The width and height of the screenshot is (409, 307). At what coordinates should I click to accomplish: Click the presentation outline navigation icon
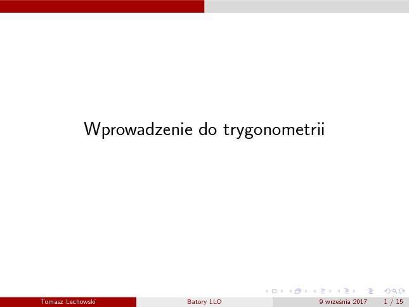(x=370, y=291)
